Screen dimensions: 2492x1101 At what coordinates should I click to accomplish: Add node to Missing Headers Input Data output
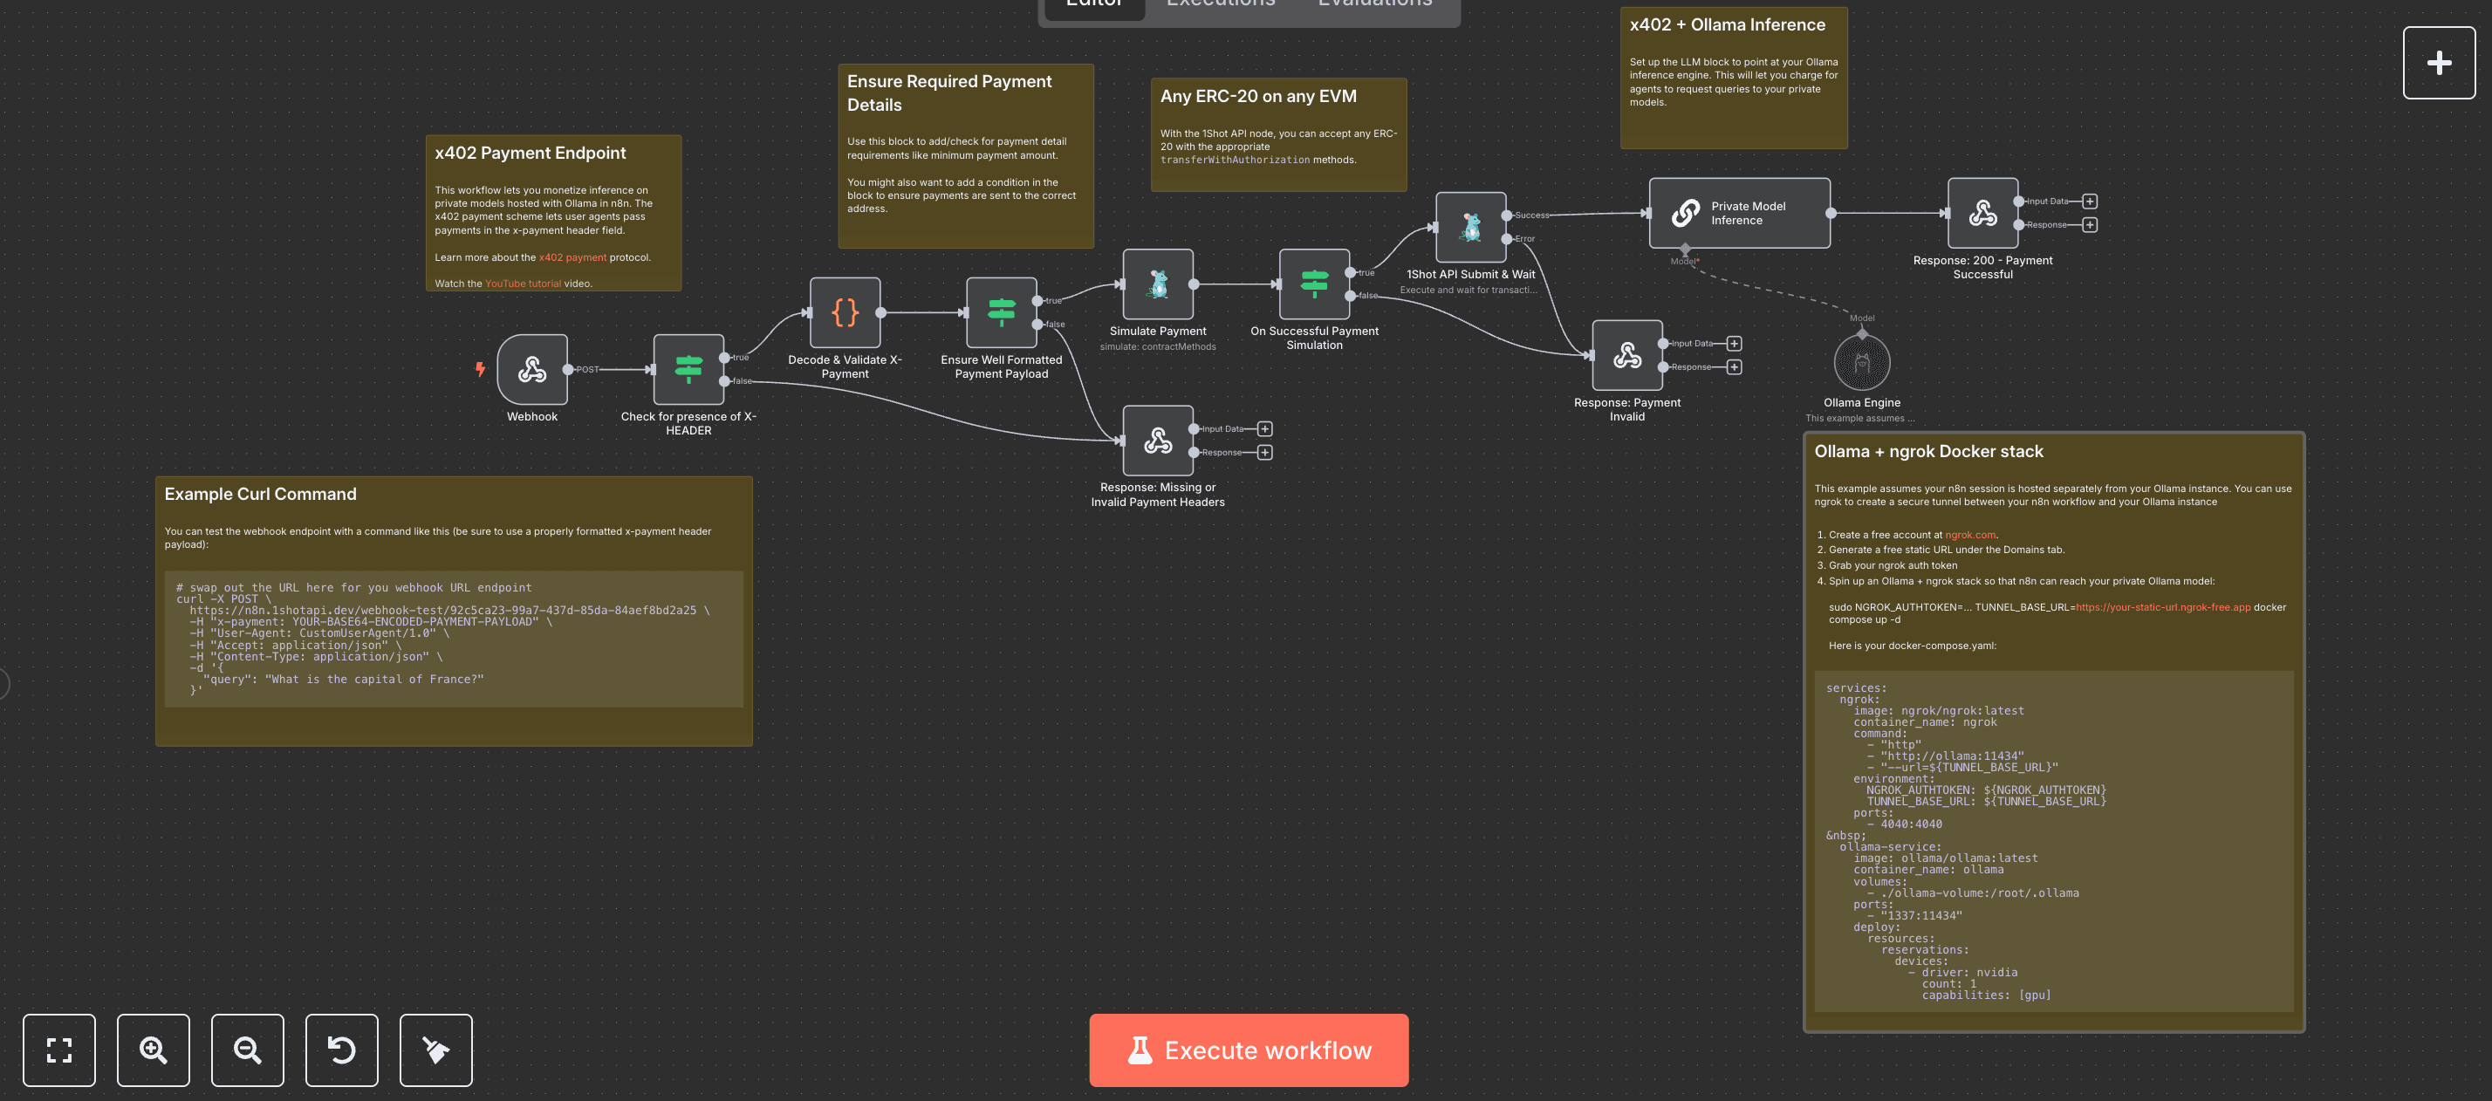(x=1264, y=428)
